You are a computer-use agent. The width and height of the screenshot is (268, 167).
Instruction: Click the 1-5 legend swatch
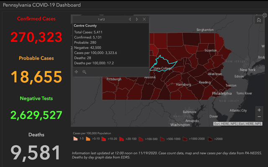[75, 139]
